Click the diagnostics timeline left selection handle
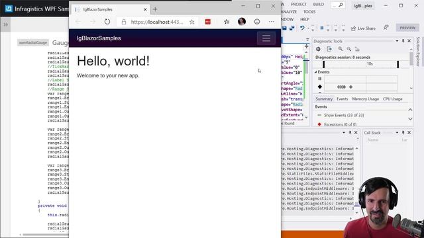 click(324, 64)
